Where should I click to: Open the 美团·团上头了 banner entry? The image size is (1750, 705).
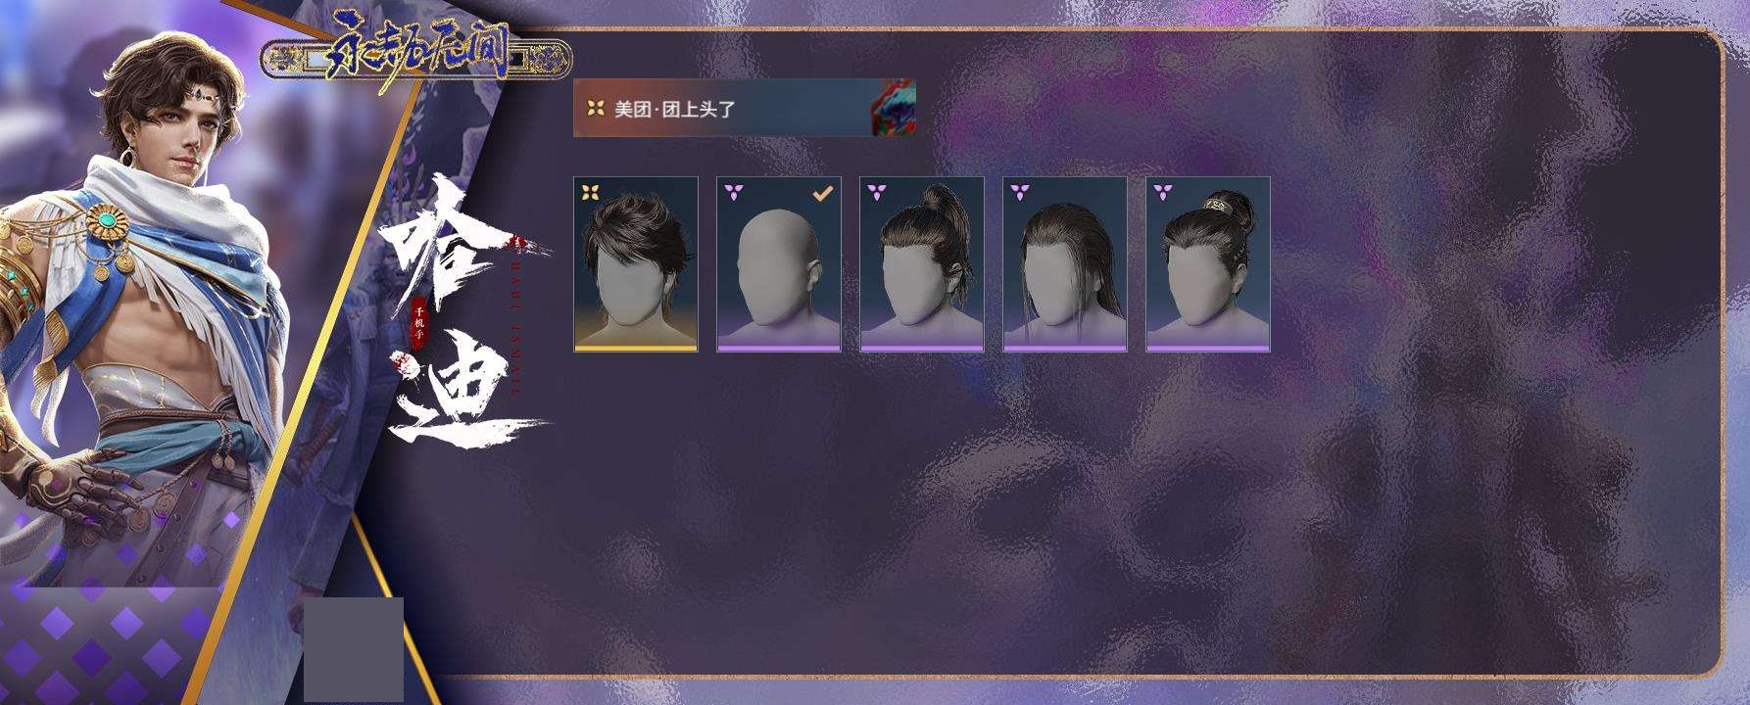click(745, 109)
